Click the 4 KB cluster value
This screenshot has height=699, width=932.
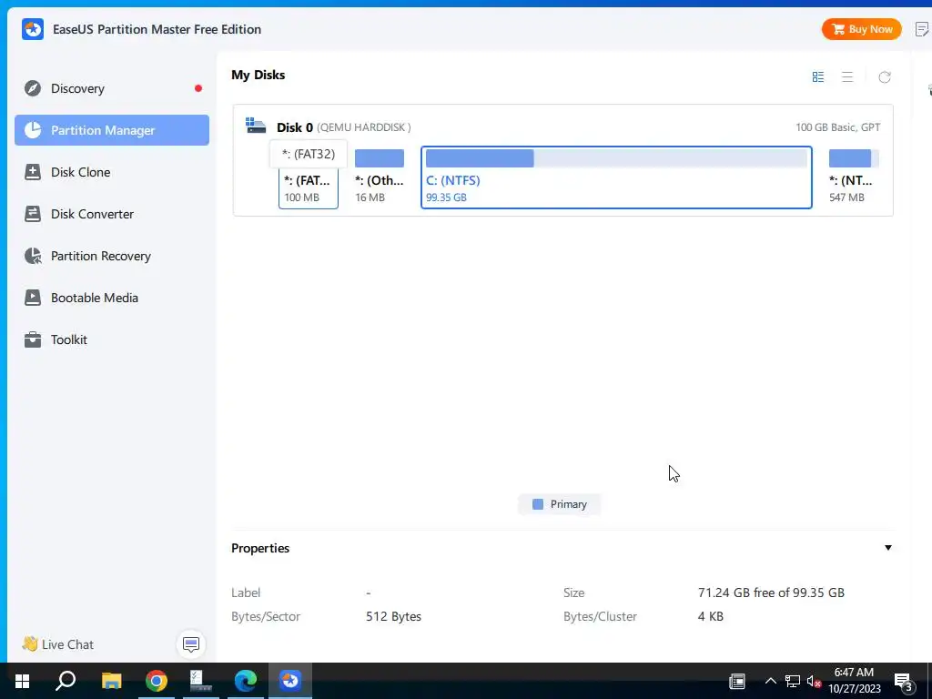click(x=710, y=616)
